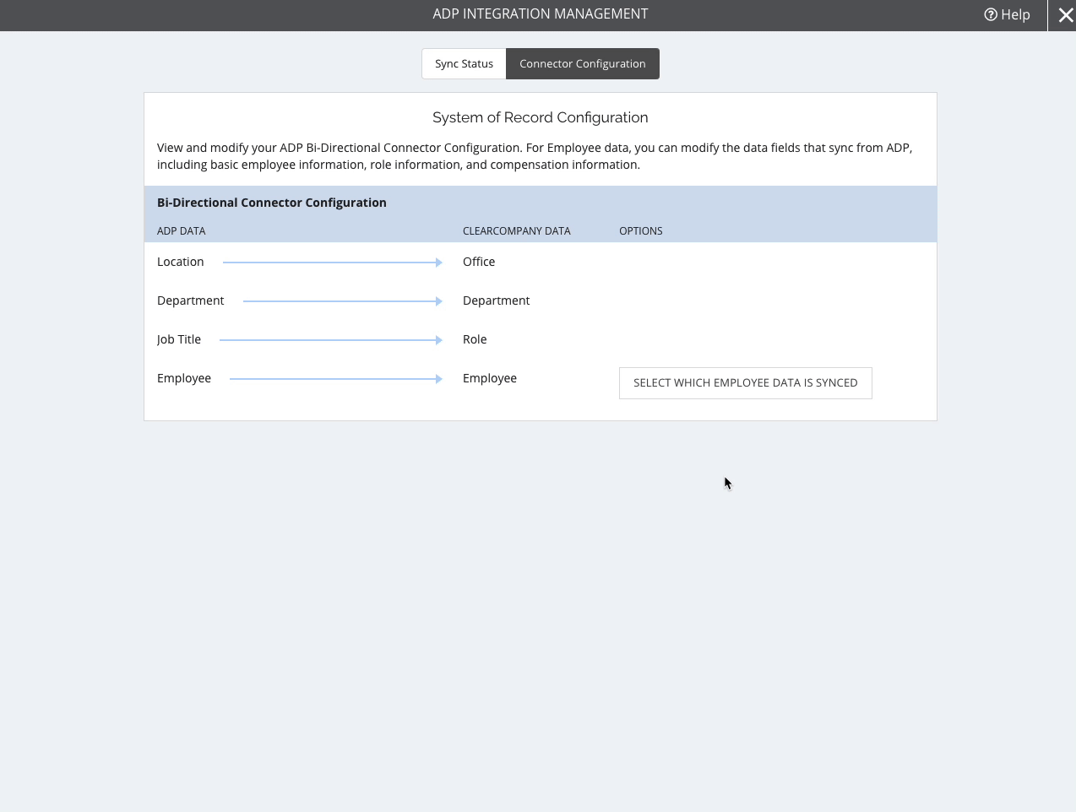
Task: Click the OPTIONS column header
Action: point(641,231)
